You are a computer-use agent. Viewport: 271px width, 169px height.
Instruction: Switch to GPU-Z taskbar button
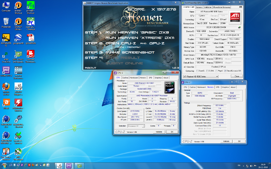(x=79, y=166)
